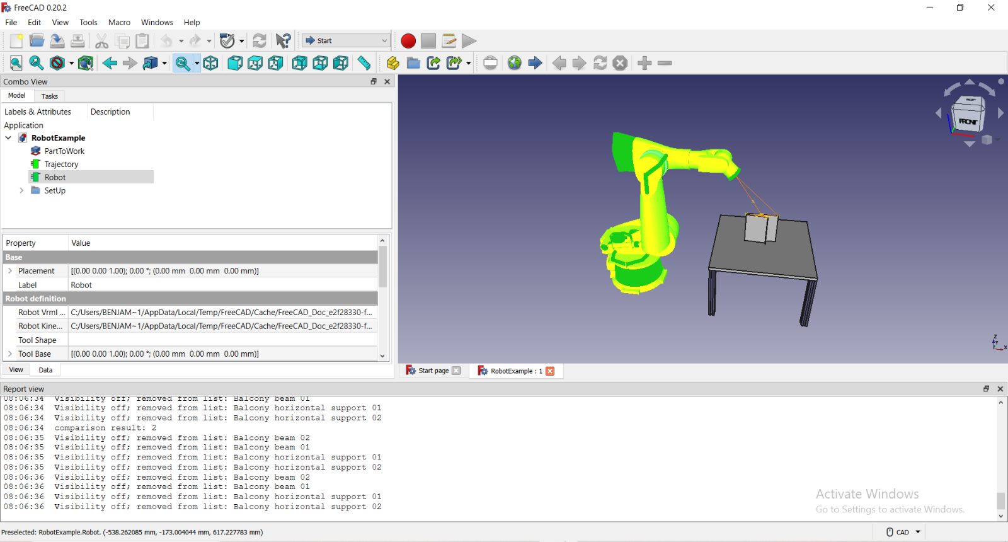Close the Report view panel
The height and width of the screenshot is (542, 1008).
pyautogui.click(x=1000, y=389)
